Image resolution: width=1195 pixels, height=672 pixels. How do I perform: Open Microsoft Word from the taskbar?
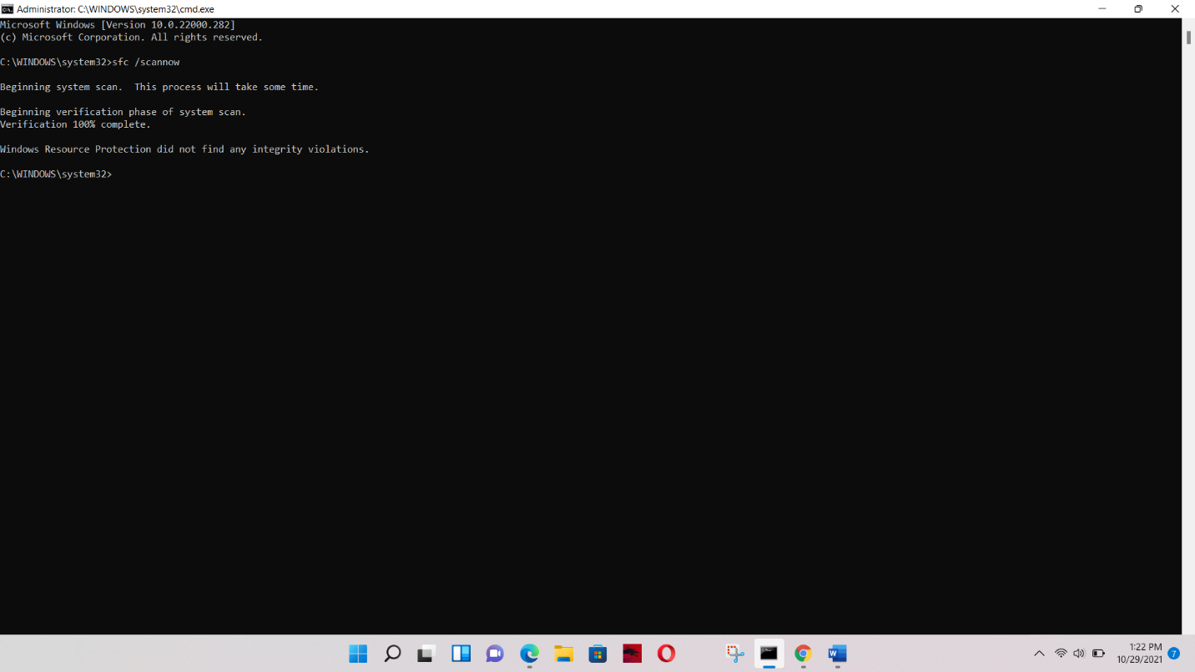[837, 654]
